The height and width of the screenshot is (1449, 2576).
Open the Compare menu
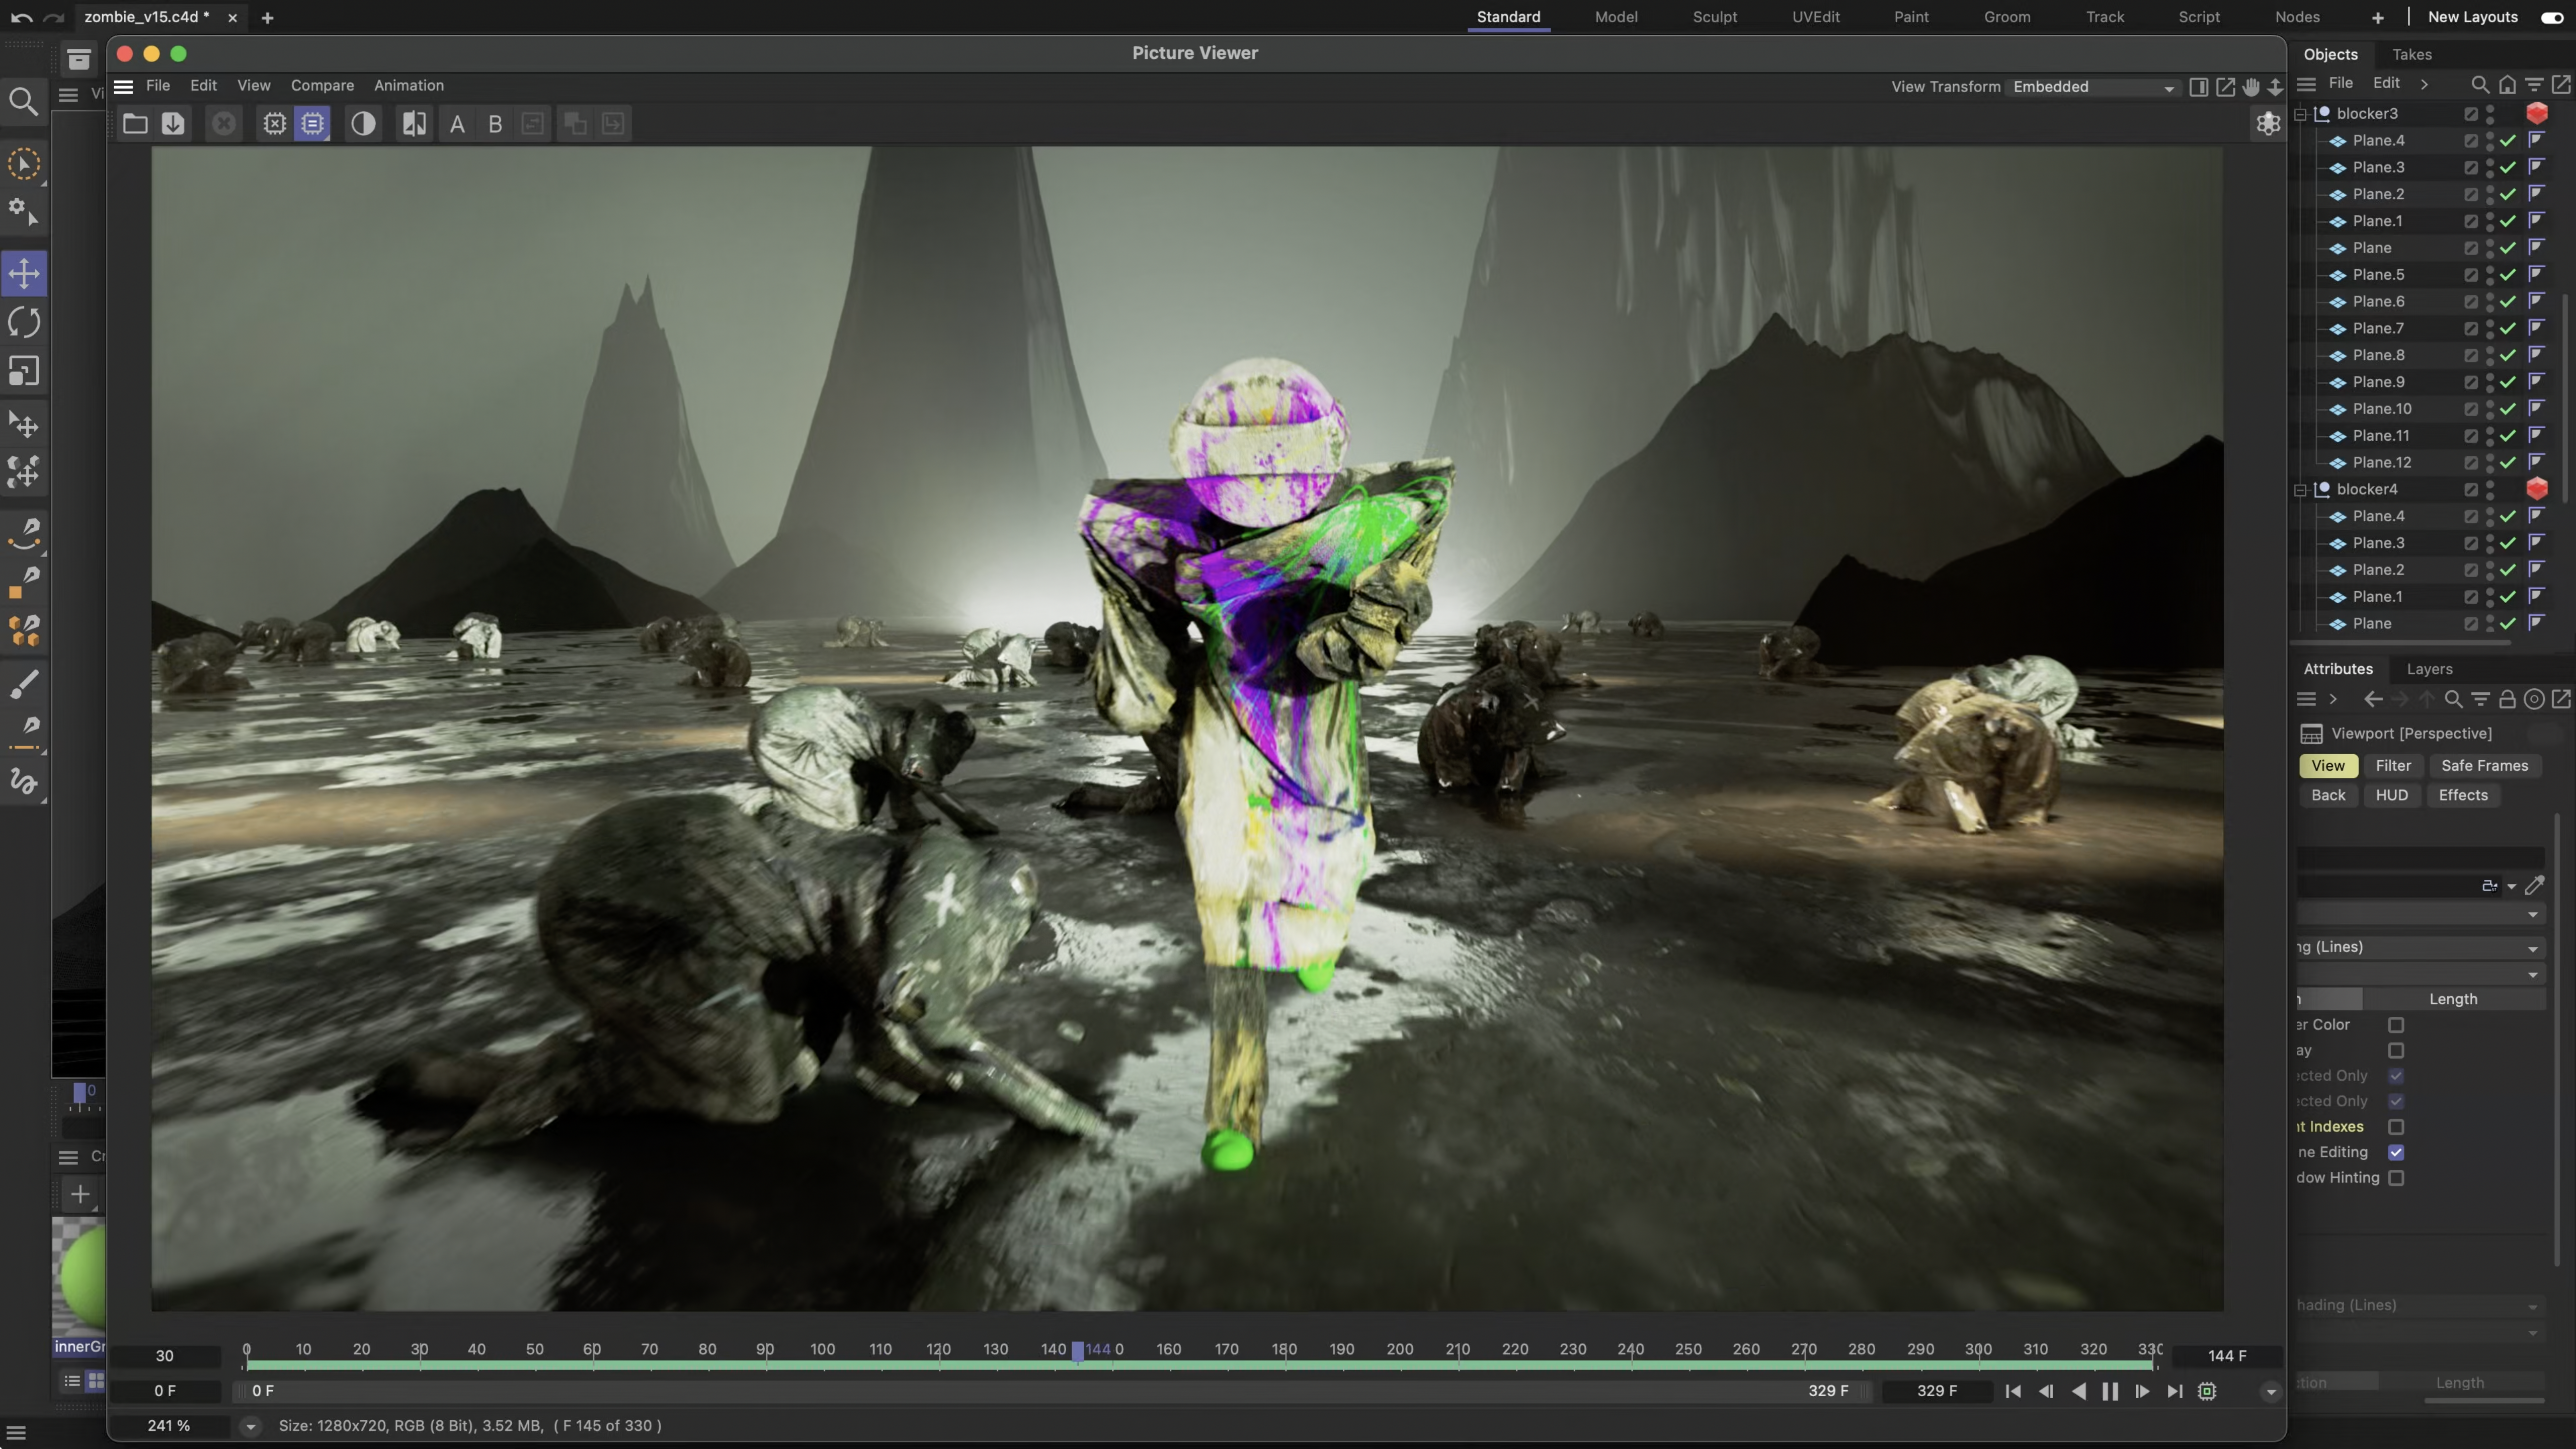click(x=322, y=86)
